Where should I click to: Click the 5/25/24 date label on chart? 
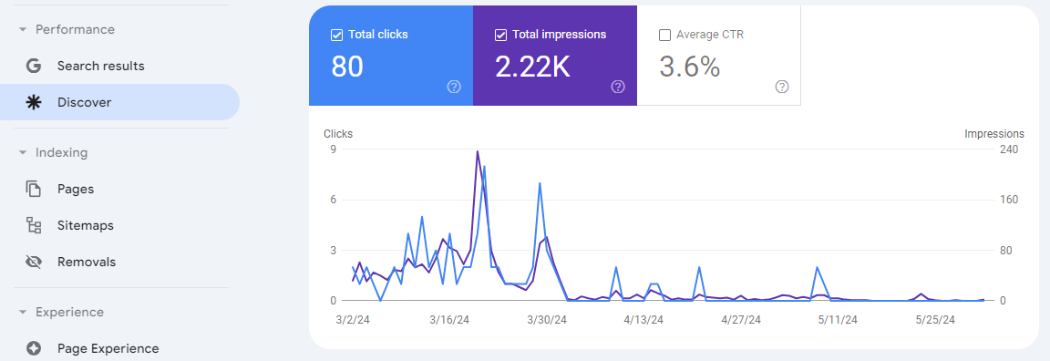[x=935, y=319]
